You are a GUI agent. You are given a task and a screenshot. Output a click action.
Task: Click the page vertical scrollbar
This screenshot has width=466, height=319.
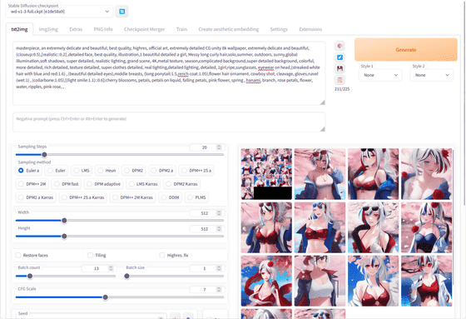[464, 104]
